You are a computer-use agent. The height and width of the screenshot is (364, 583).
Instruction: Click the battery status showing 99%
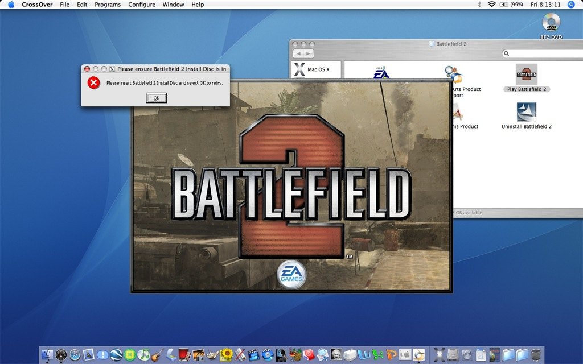point(511,5)
